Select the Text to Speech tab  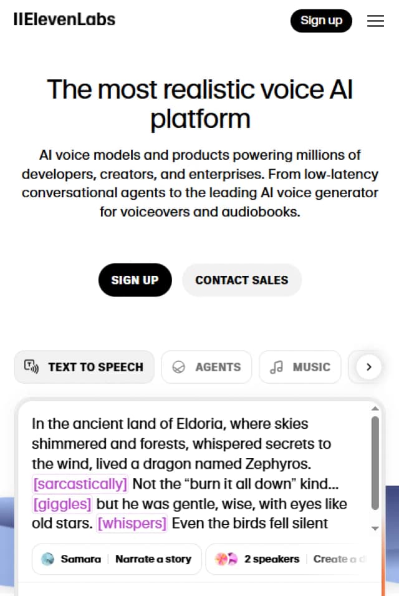[x=84, y=367]
